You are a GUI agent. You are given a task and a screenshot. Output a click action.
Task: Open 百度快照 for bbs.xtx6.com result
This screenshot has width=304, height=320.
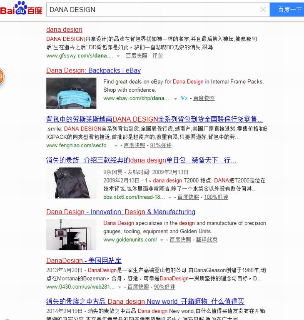point(188,197)
